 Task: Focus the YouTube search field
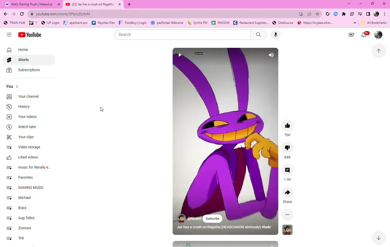pyautogui.click(x=182, y=35)
